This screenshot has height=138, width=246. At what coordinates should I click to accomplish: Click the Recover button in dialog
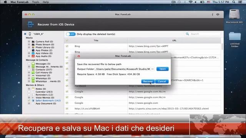click(x=148, y=81)
